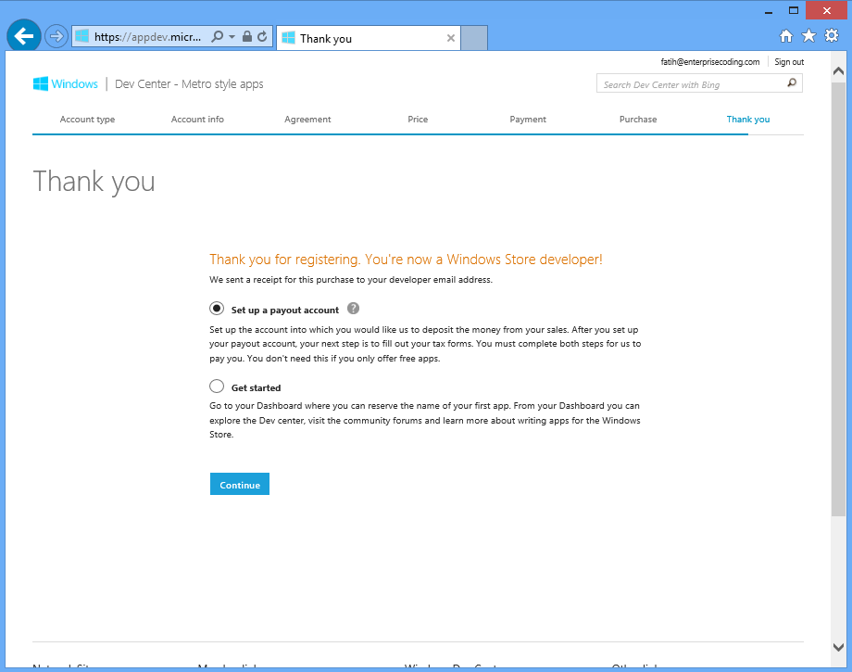
Task: Select the 'Thank you' step in progress bar
Action: pos(748,119)
